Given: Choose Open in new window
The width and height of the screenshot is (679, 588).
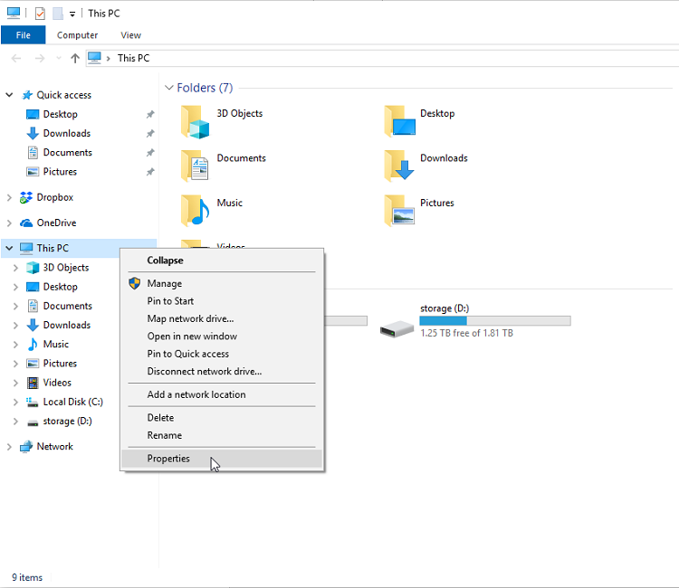Looking at the screenshot, I should [x=222, y=337].
